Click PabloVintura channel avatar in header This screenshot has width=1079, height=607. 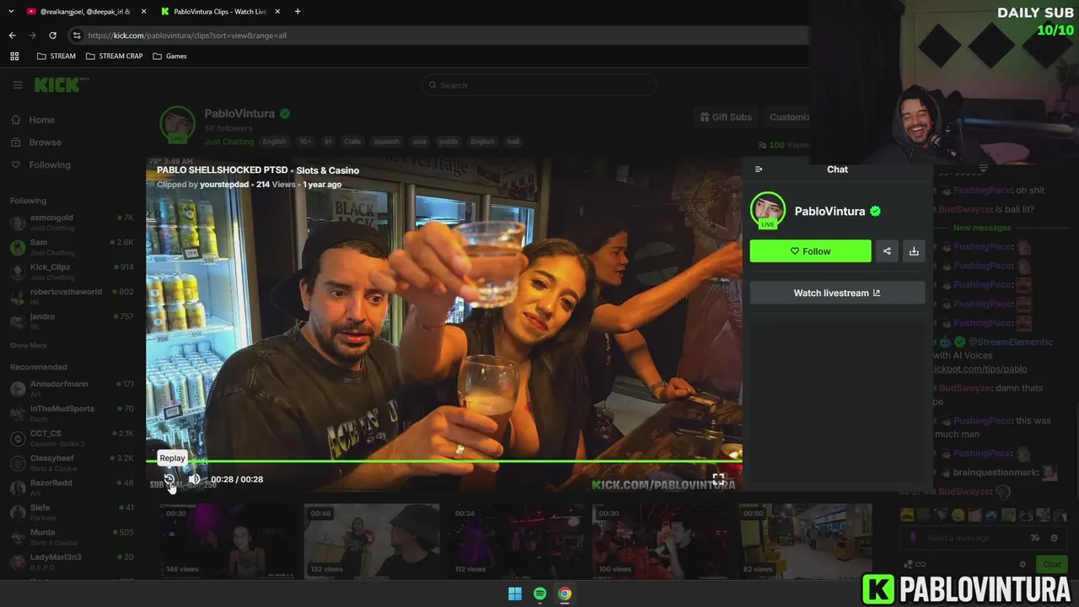[x=178, y=124]
